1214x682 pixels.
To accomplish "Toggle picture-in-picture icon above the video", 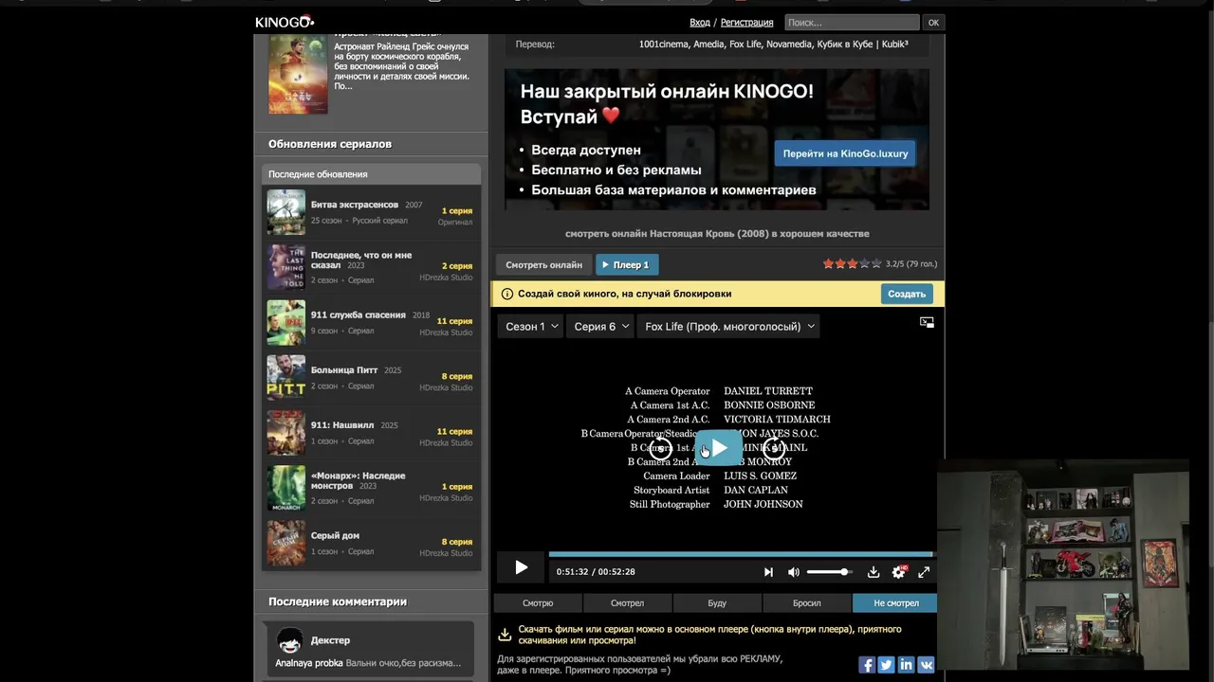I will coord(927,322).
